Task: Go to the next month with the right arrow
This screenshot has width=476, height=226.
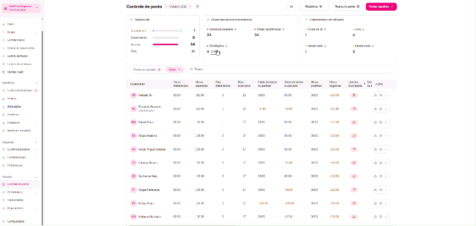Action: 190,7
